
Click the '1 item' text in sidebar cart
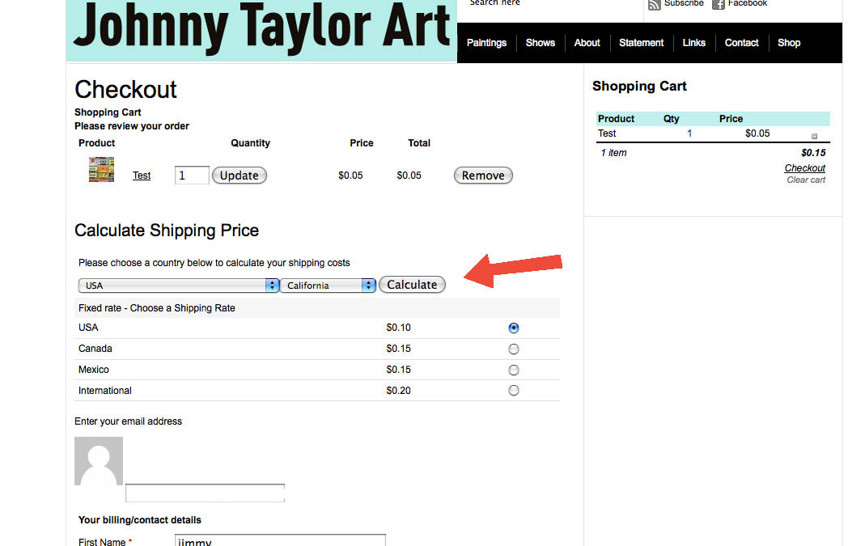[613, 153]
